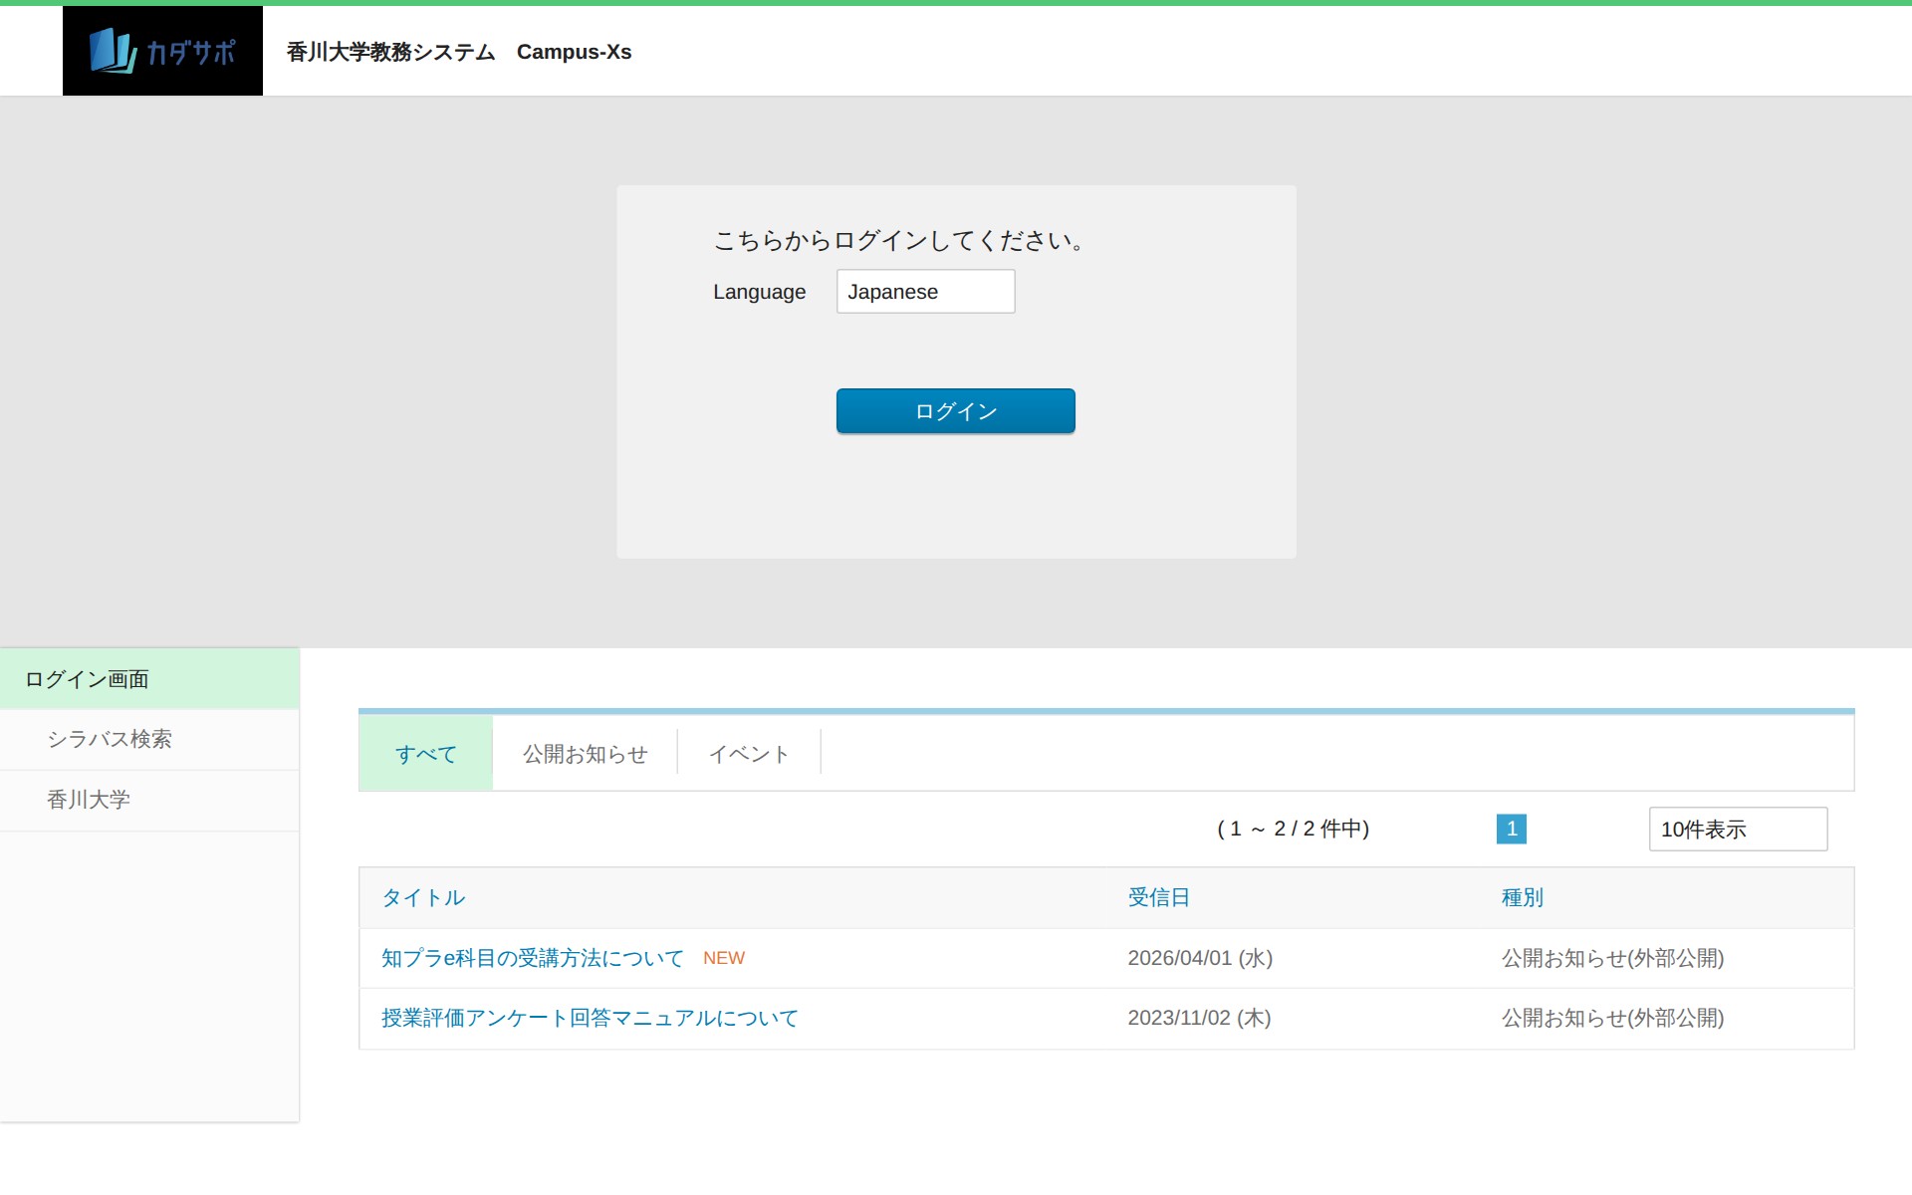Click the NEW badge beside the first notice
1912x1195 pixels.
coord(723,958)
